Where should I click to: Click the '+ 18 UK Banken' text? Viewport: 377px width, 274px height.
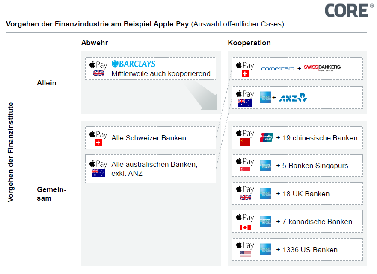303,194
